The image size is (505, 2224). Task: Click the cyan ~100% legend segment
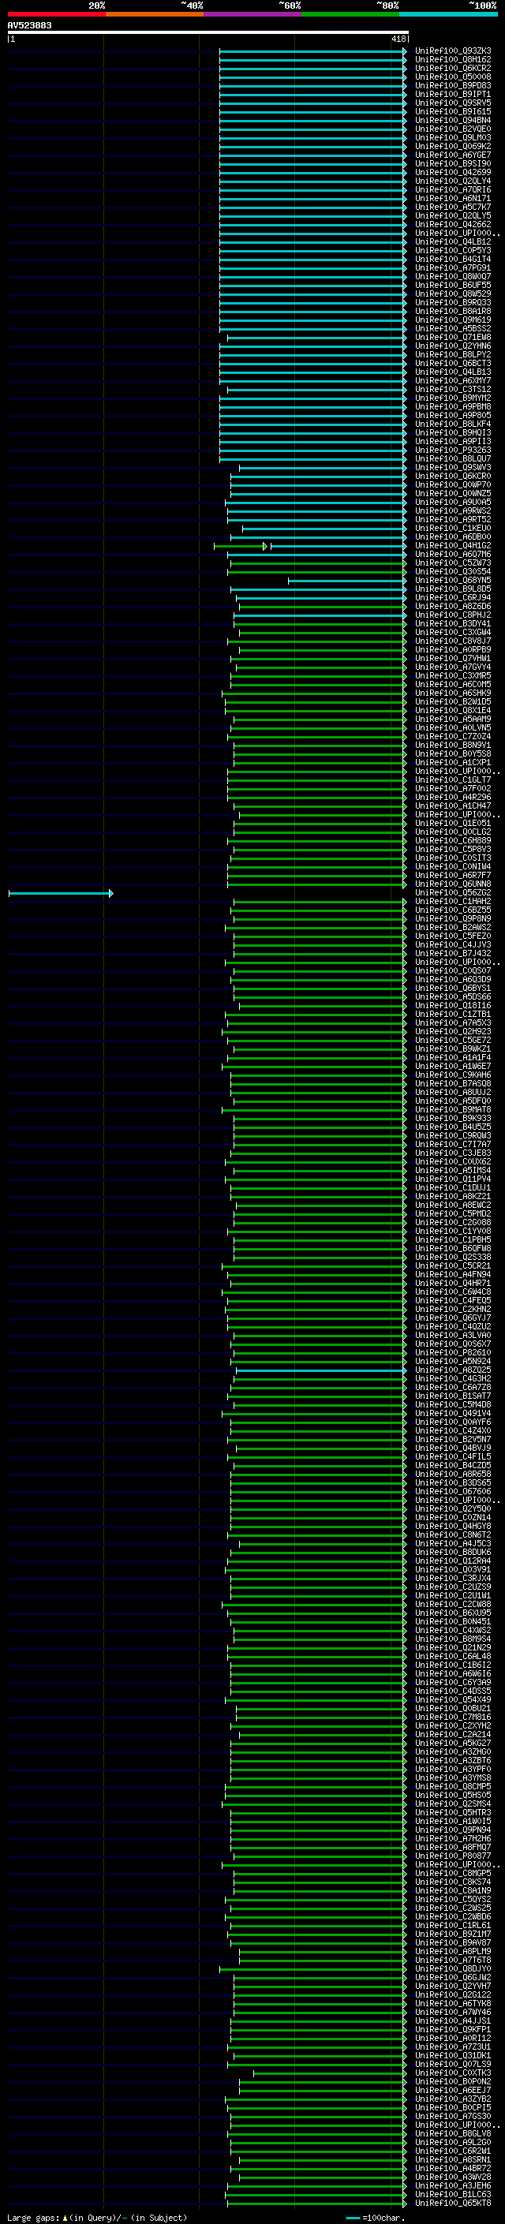tap(449, 14)
